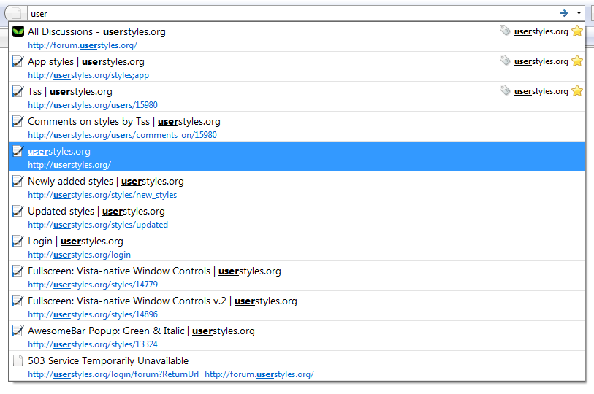Open Fullscreen: Vista-native Window Controls v.2 title
Screen dimensions: 594x394
[162, 301]
